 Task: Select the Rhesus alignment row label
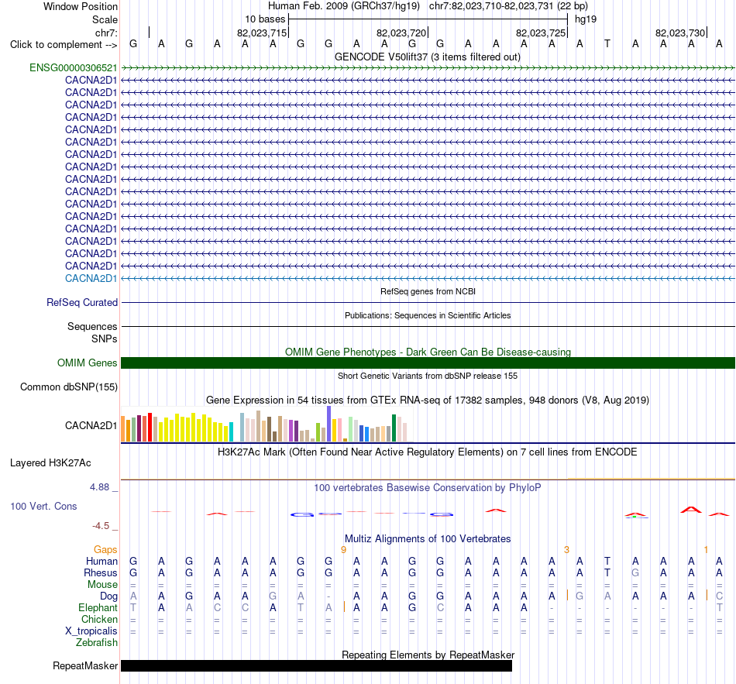tap(101, 573)
